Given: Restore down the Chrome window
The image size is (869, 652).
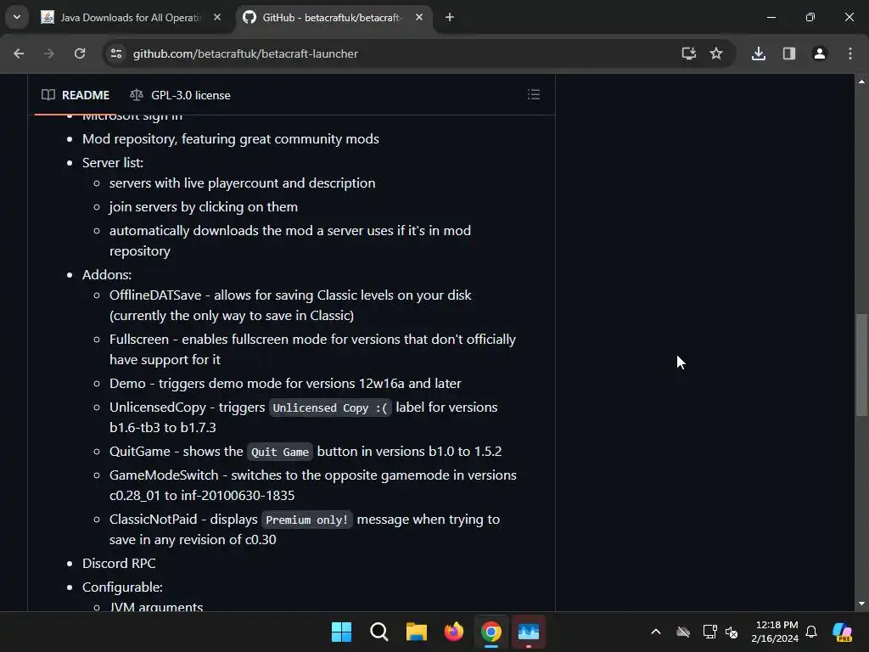Looking at the screenshot, I should (810, 17).
